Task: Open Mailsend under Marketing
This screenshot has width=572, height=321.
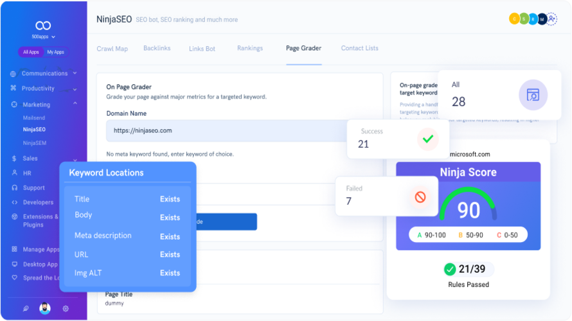Action: (x=34, y=118)
